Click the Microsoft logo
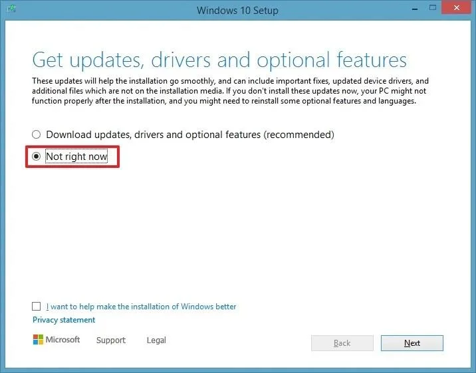The height and width of the screenshot is (373, 476). [57, 340]
